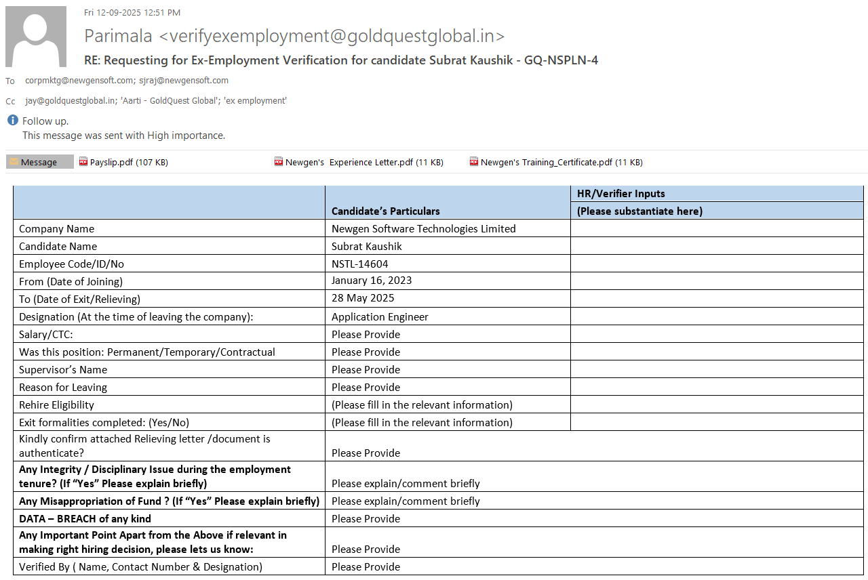Select recipient corpmktg@newgensoft.com
This screenshot has height=580, width=868.
[x=79, y=80]
